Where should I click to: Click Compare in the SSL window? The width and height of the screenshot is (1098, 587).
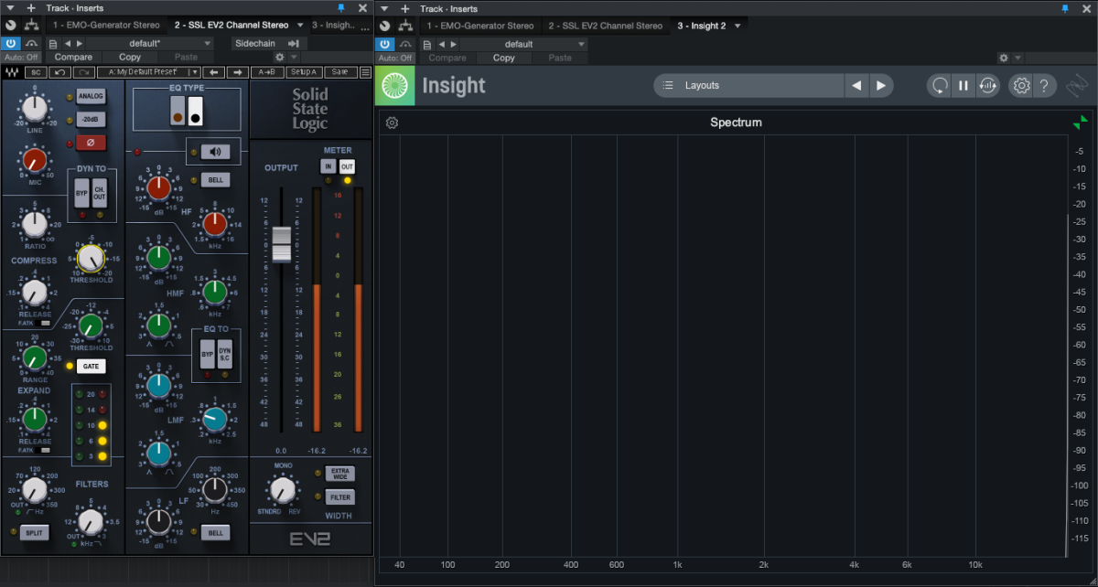74,57
